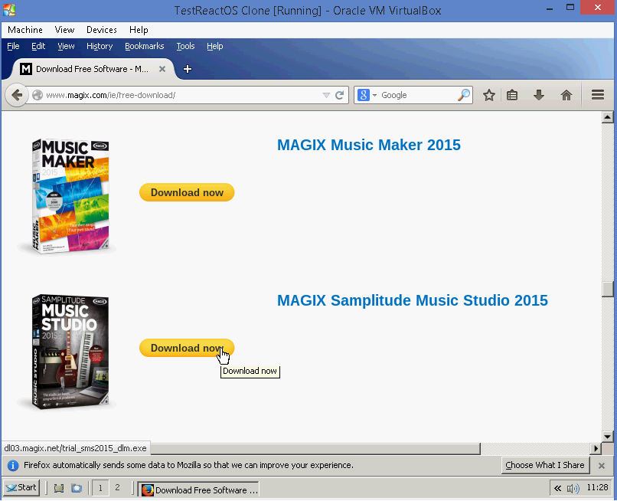The height and width of the screenshot is (501, 617).
Task: Open the ReactOS Start menu
Action: click(x=21, y=488)
